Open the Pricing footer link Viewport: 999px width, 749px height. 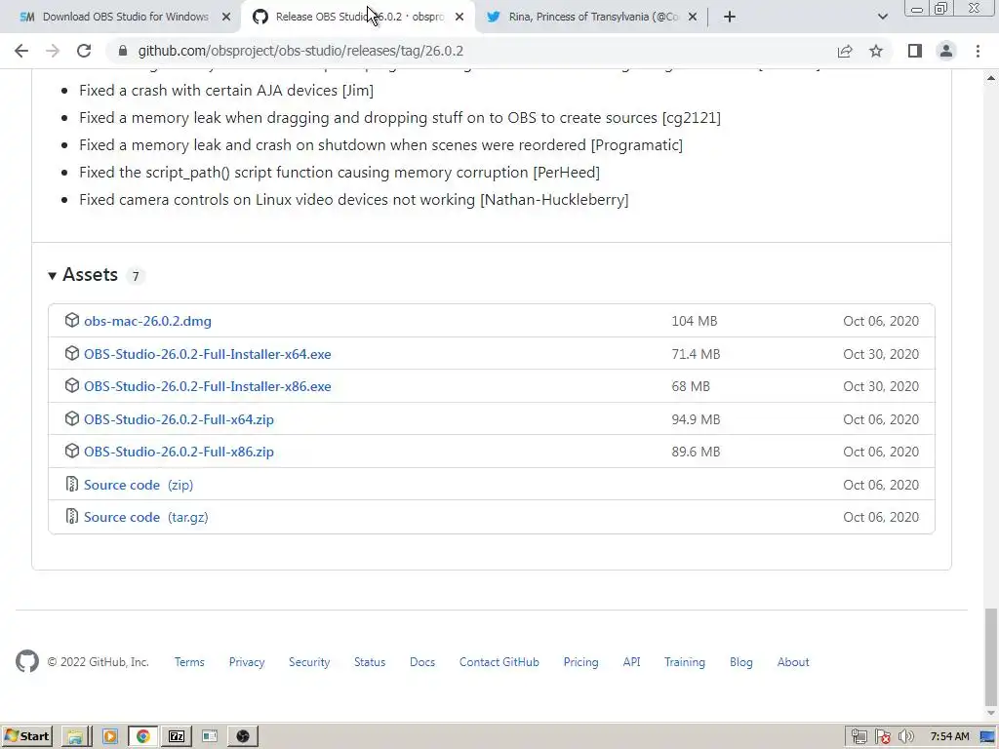[x=581, y=662]
